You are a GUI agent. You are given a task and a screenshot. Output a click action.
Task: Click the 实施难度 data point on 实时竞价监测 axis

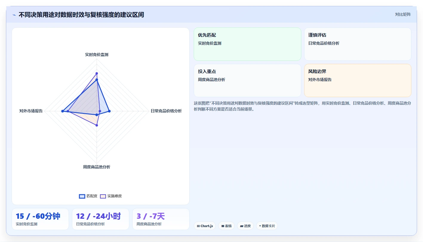coord(97,73)
